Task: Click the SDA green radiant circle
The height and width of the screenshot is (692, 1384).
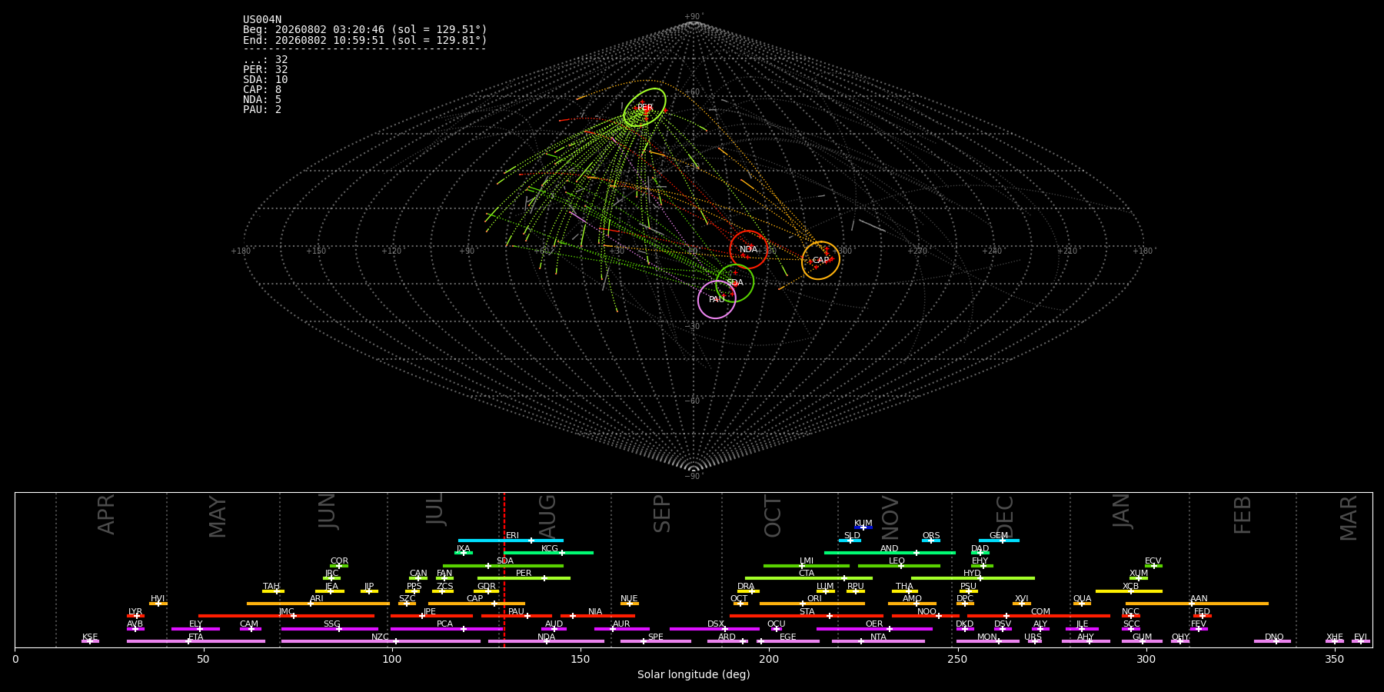Action: click(734, 283)
